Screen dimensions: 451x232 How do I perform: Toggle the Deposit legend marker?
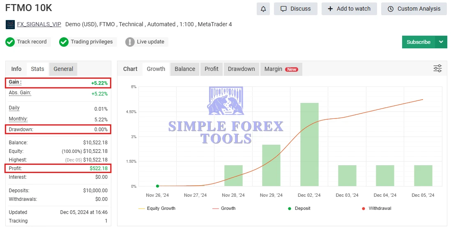299,209
